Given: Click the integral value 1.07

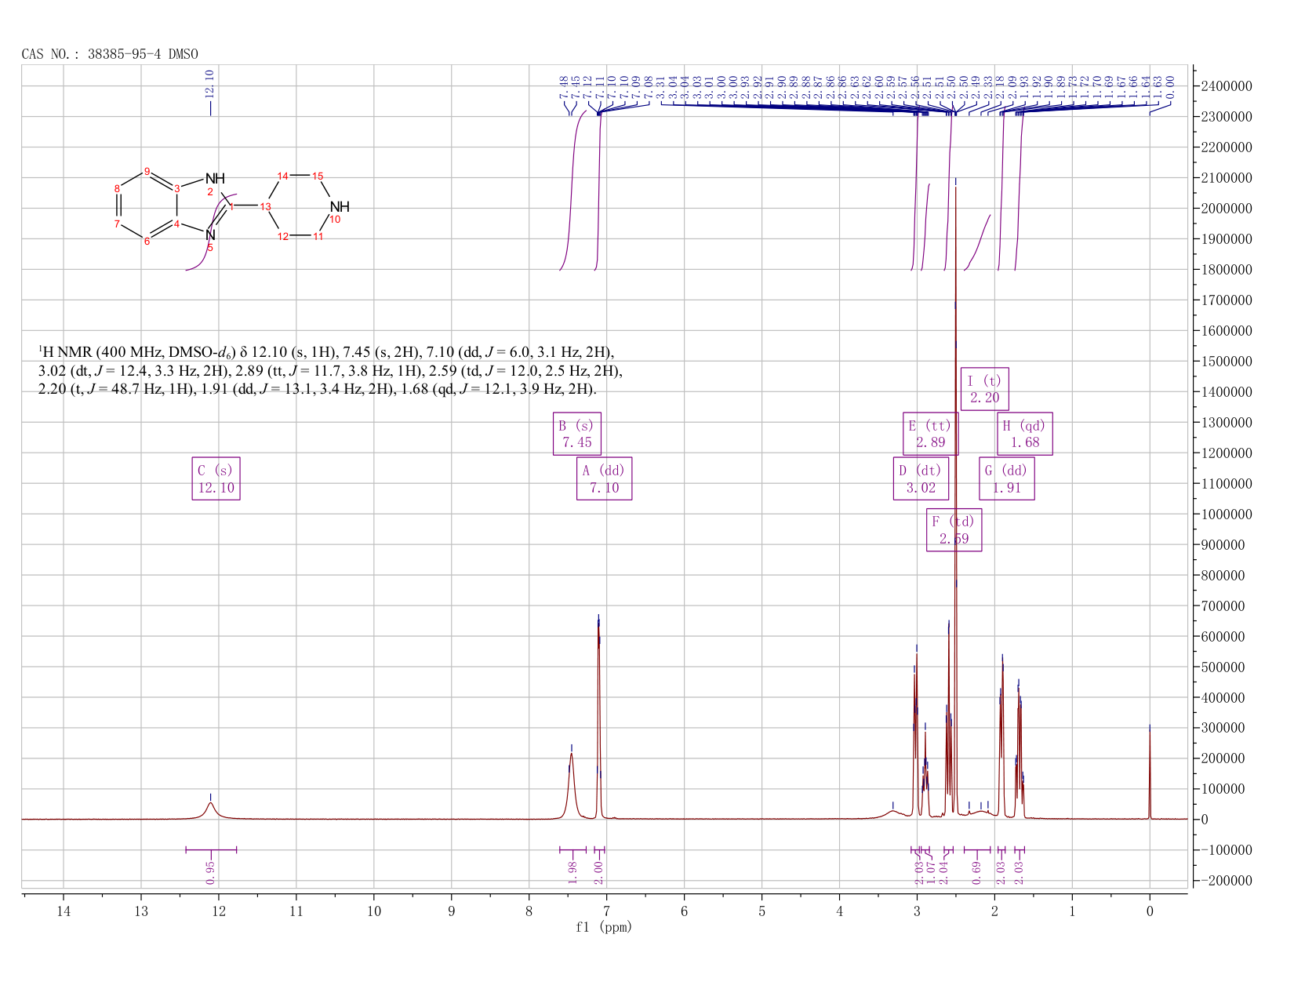Looking at the screenshot, I should coord(931,872).
